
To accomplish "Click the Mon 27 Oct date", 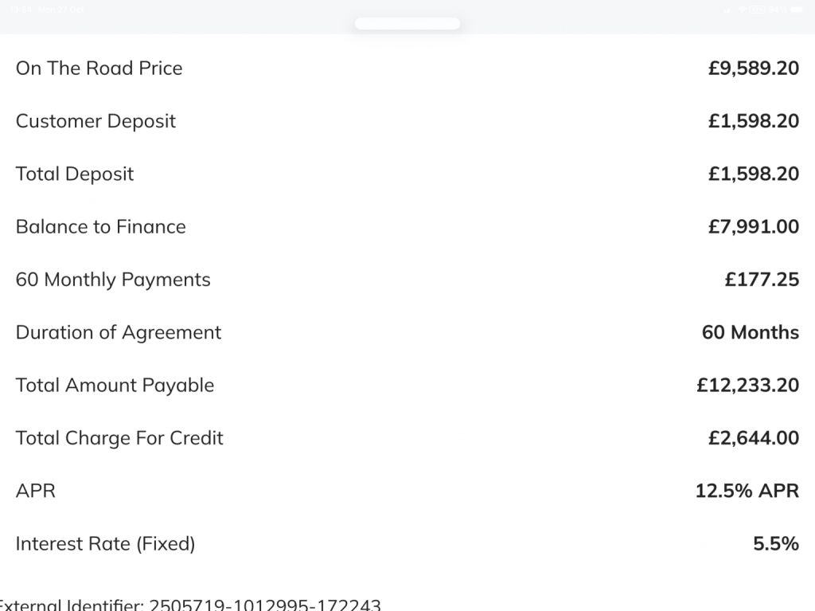I will (x=61, y=10).
